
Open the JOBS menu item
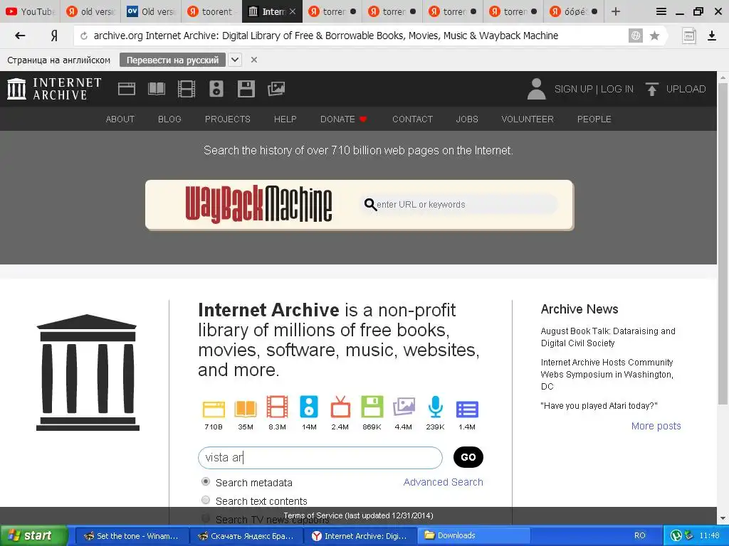[467, 119]
